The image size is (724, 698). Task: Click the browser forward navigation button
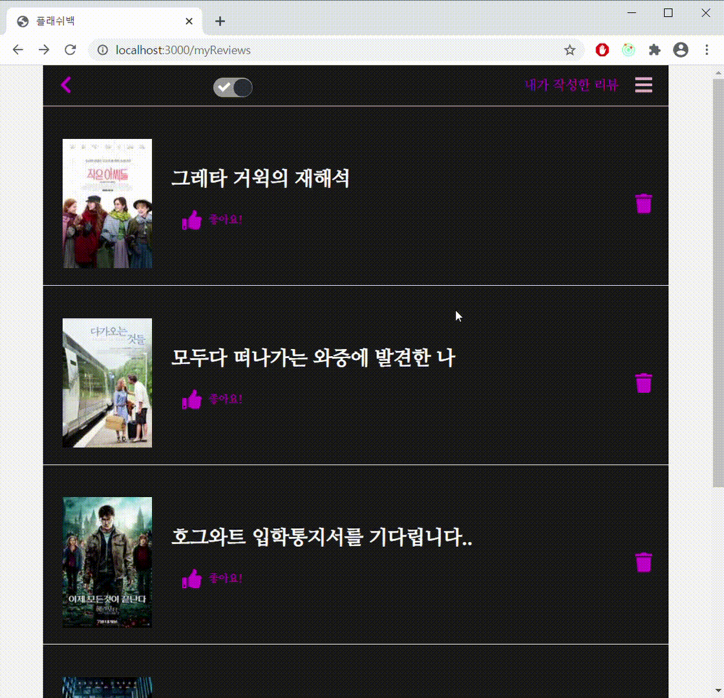44,50
